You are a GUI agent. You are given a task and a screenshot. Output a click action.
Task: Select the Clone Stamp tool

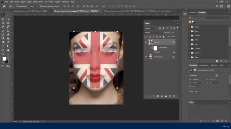pos(8,30)
